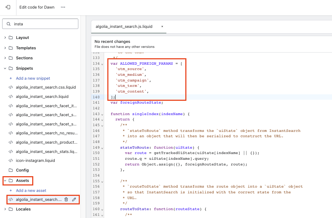332x218 pixels.
Task: Focus the file search field containing 'insta'
Action: click(40, 24)
